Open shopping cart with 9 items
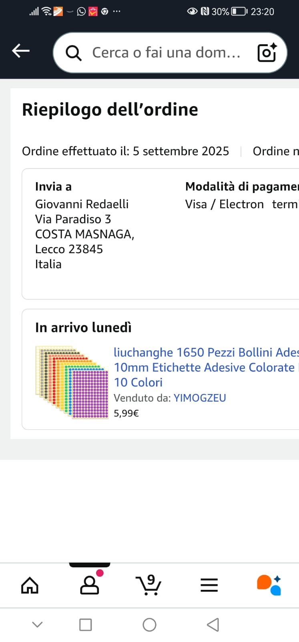Viewport: 299px width, 642px height. click(x=149, y=585)
